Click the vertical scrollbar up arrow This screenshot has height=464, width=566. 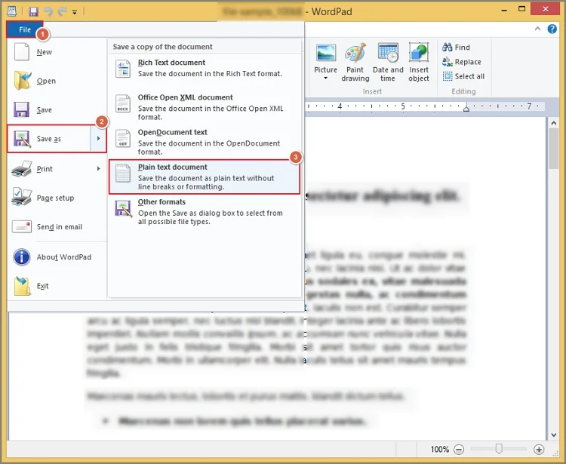click(x=554, y=123)
